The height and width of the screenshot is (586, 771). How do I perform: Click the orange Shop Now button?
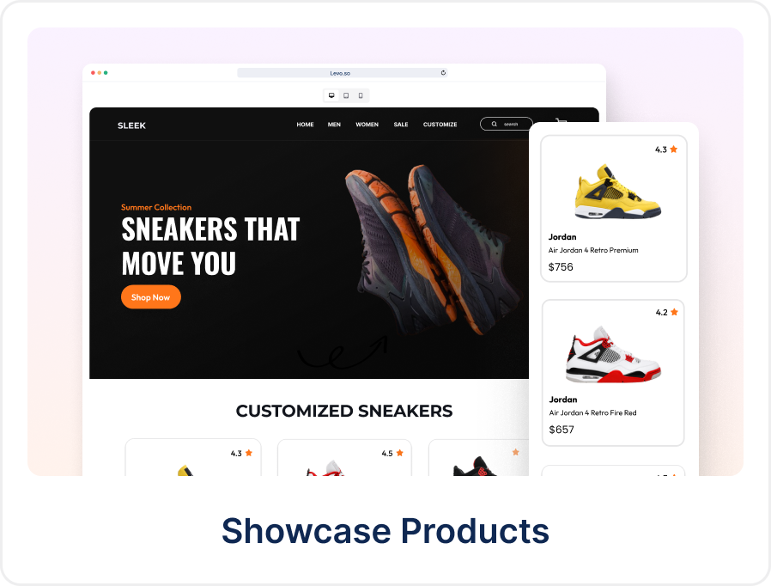(151, 297)
